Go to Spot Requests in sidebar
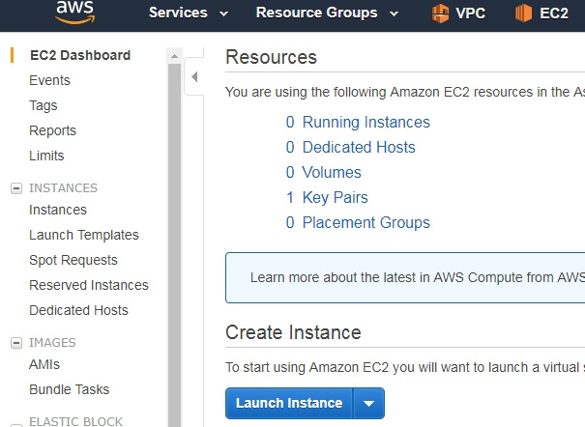The height and width of the screenshot is (427, 585). point(73,260)
